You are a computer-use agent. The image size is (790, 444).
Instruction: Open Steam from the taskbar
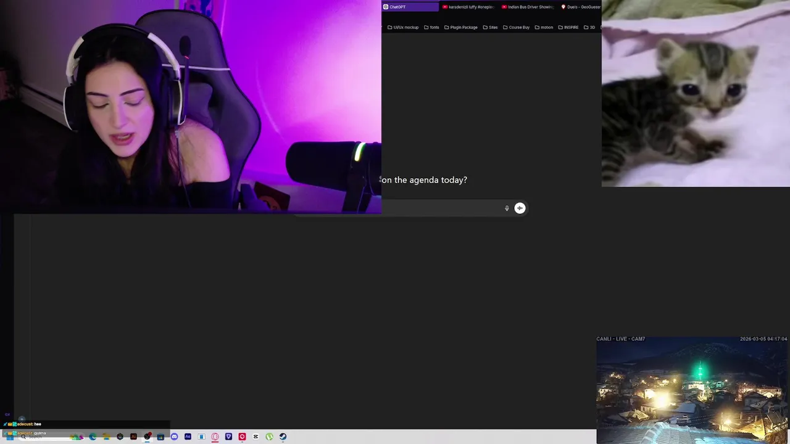pos(283,437)
